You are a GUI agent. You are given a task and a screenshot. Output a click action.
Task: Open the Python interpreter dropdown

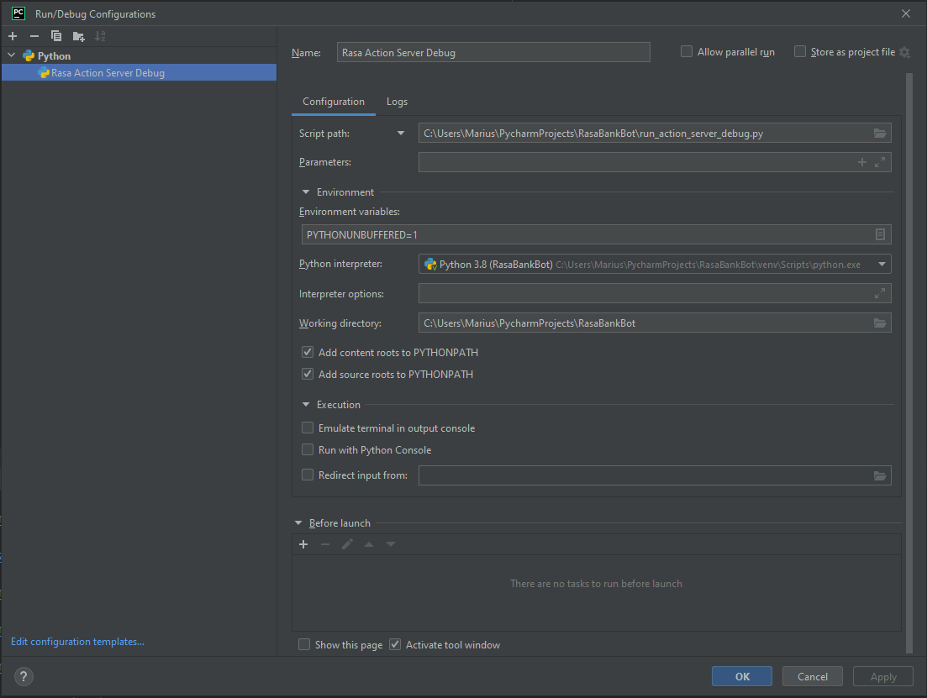click(882, 264)
